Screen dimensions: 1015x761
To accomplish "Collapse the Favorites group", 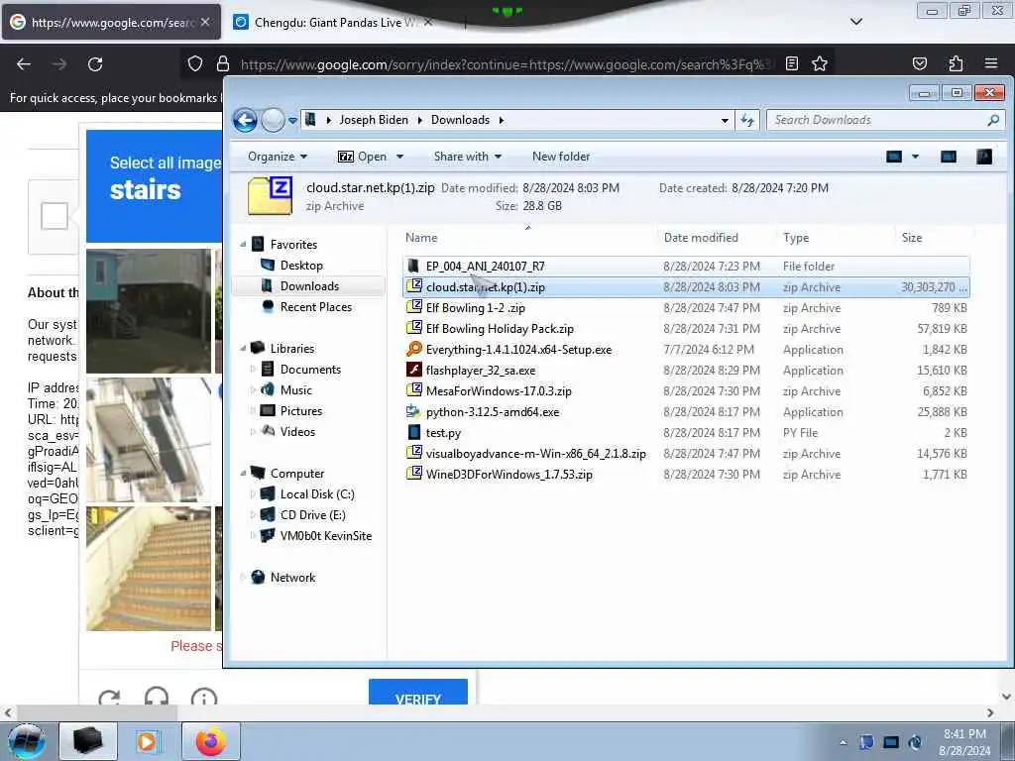I will [x=244, y=245].
